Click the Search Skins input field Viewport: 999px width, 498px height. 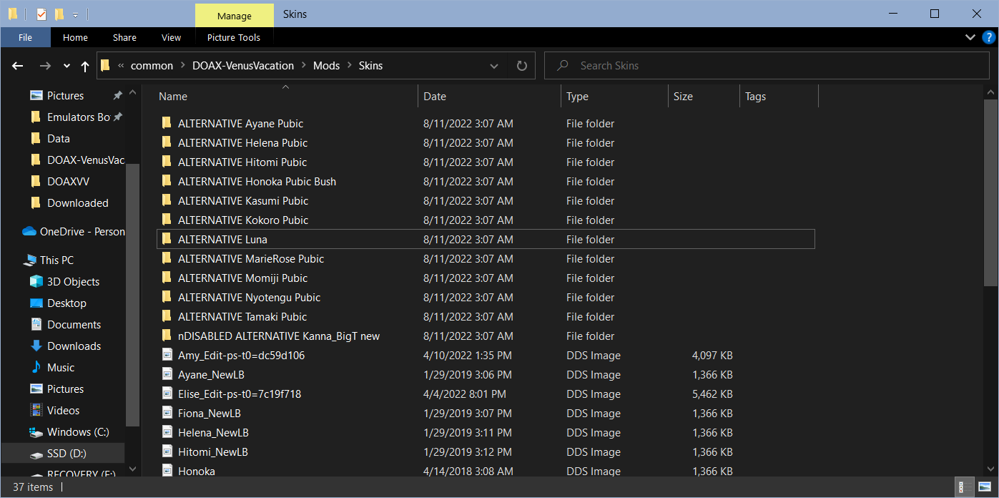[767, 66]
